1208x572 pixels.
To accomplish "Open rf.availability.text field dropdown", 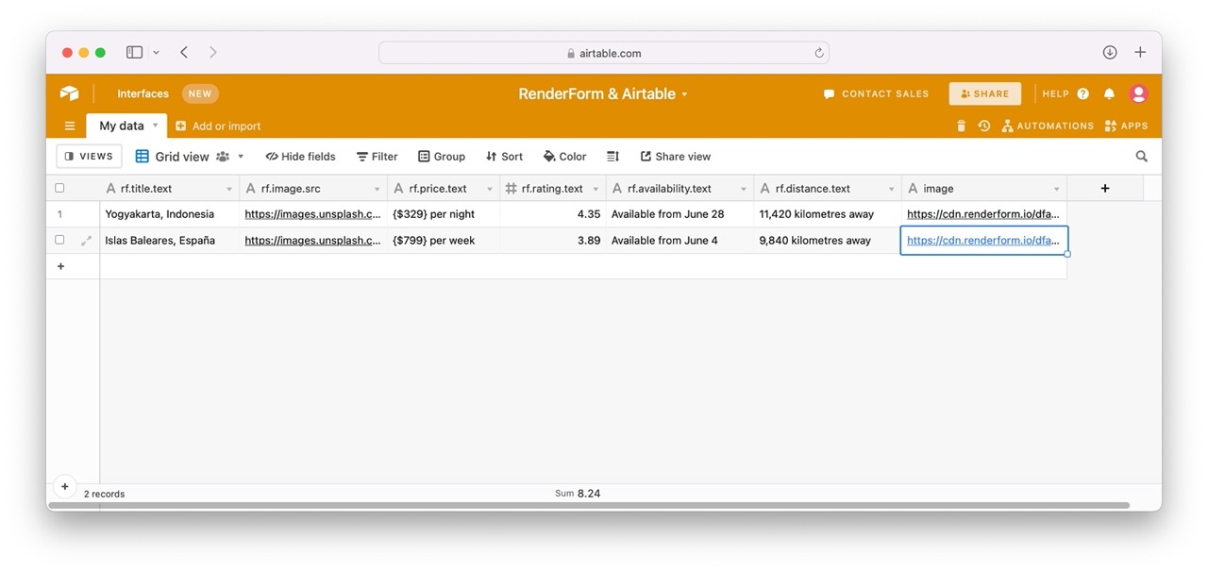I will pyautogui.click(x=744, y=189).
